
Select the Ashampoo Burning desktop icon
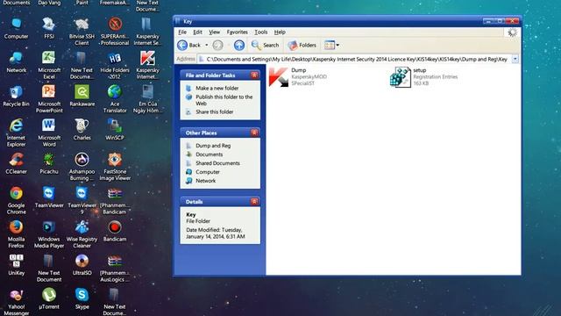(x=82, y=166)
